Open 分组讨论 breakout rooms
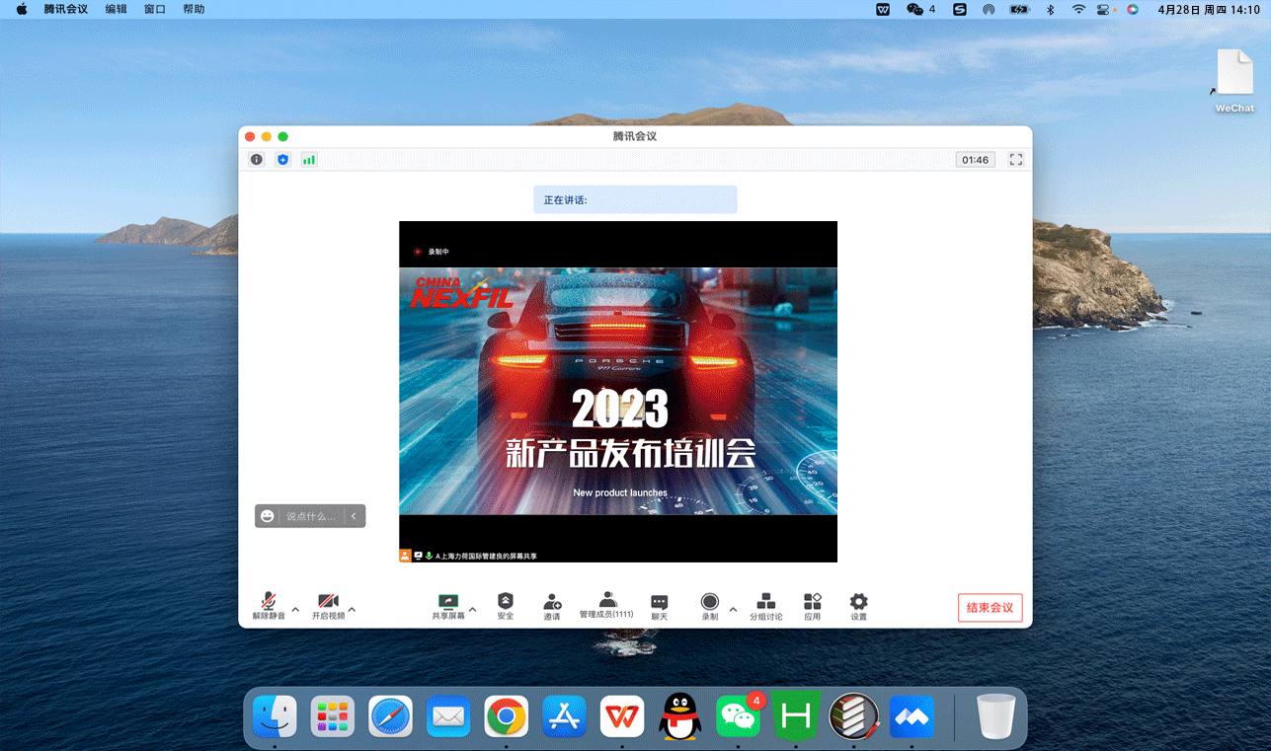The width and height of the screenshot is (1271, 751). pos(765,606)
